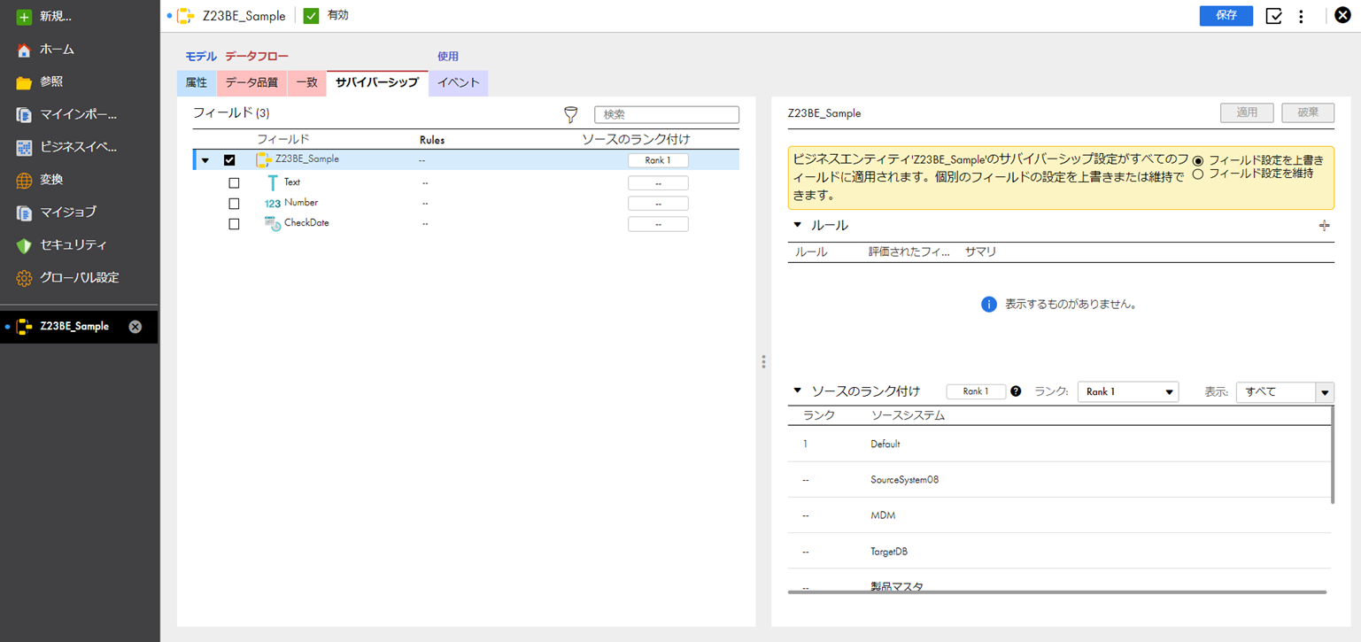Open the three-dot more actions menu

(1301, 16)
